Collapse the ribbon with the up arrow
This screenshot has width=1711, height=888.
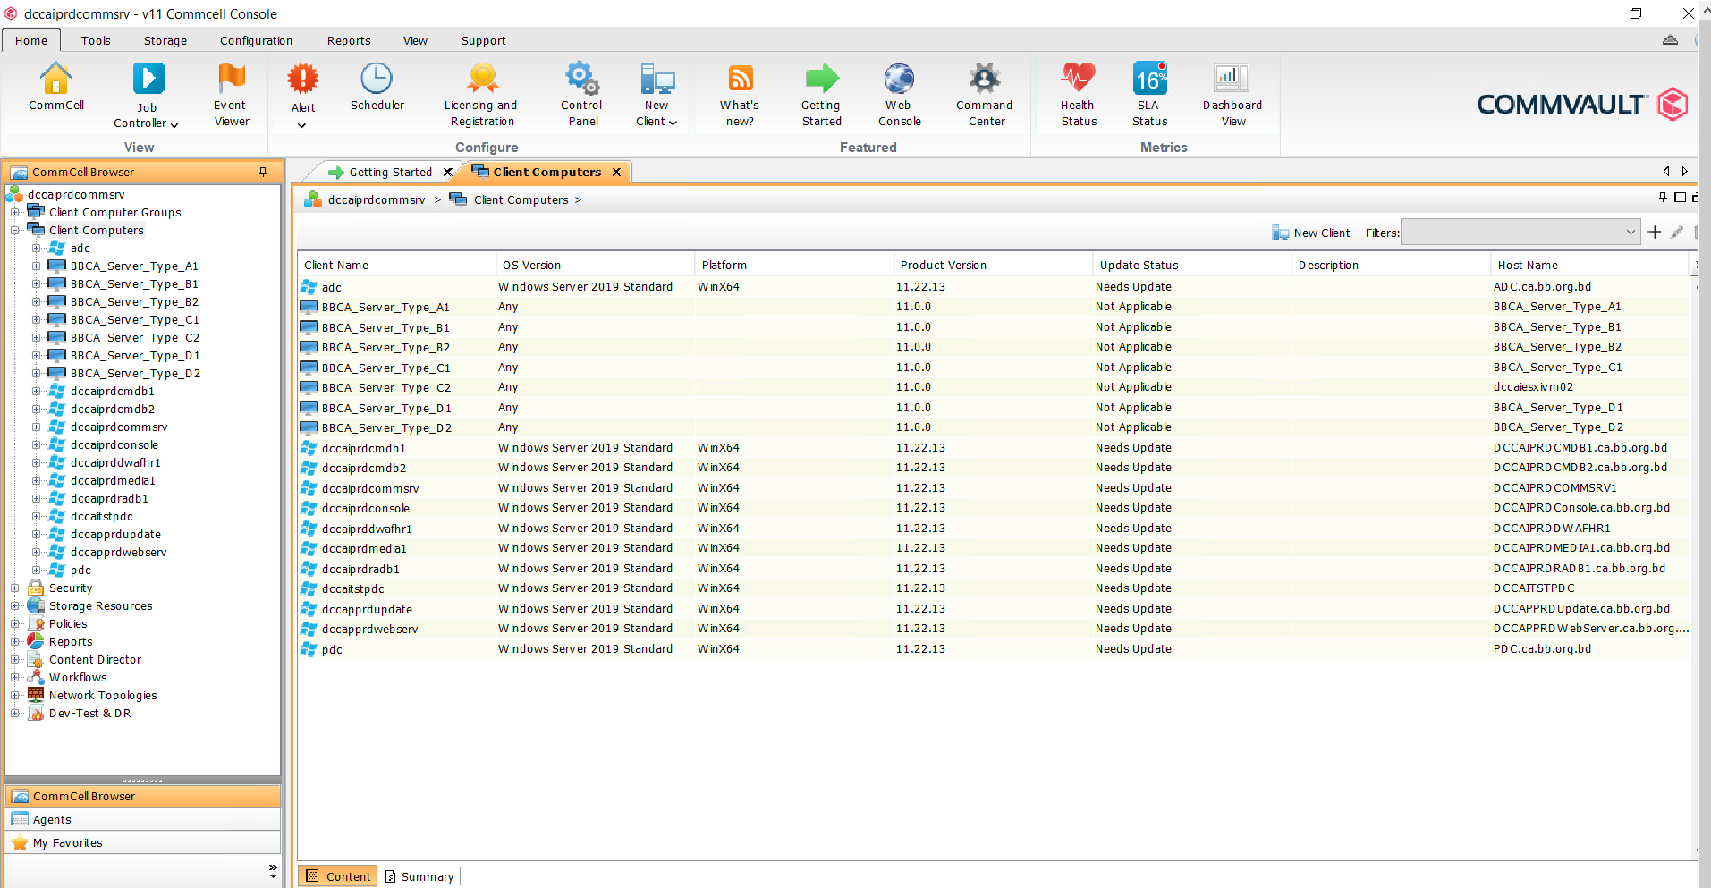[1670, 40]
